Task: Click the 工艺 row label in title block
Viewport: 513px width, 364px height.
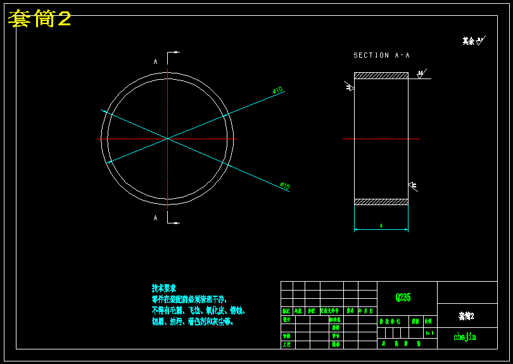Action: 287,344
